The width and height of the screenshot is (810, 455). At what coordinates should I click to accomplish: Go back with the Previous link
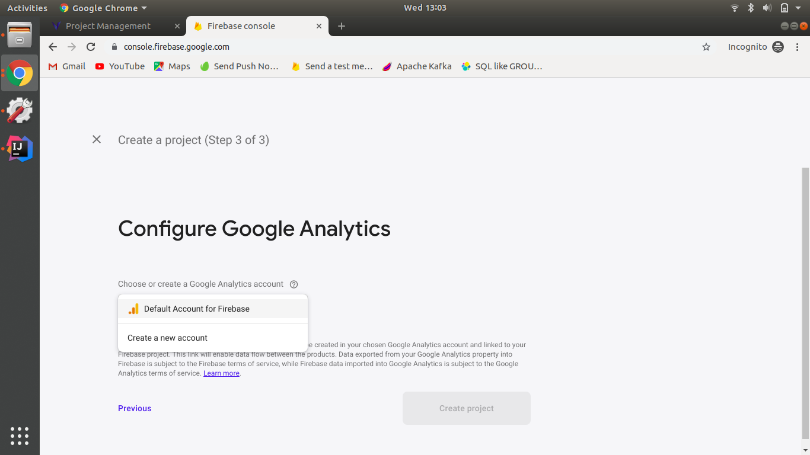tap(135, 408)
